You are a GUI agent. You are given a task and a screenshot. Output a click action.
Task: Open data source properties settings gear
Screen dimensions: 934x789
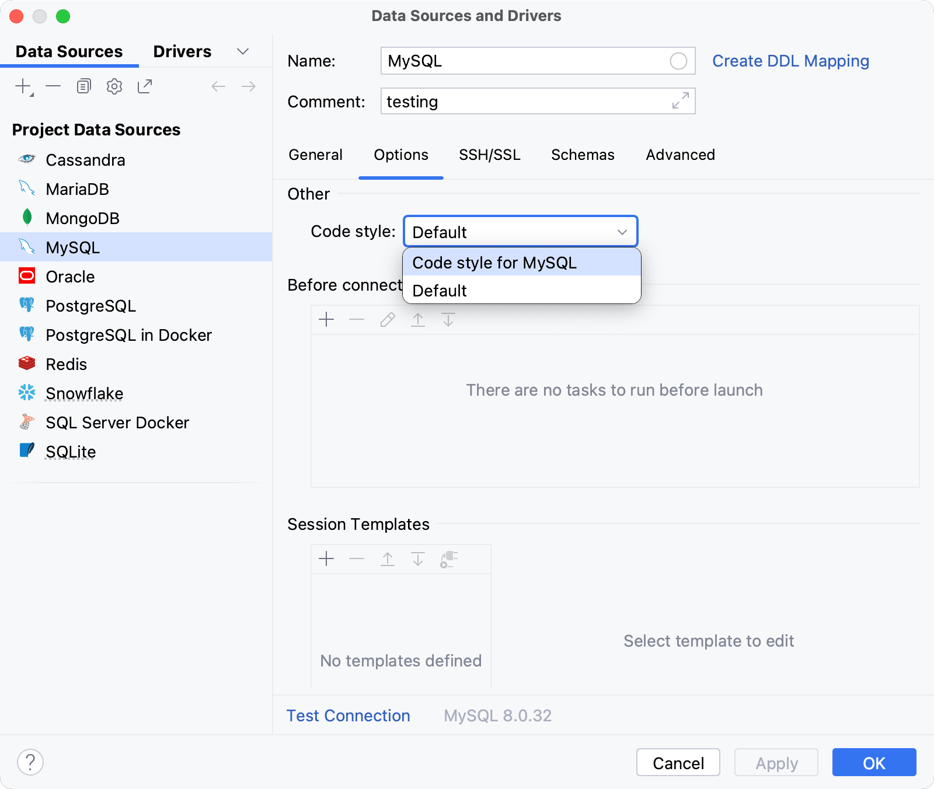coord(114,86)
